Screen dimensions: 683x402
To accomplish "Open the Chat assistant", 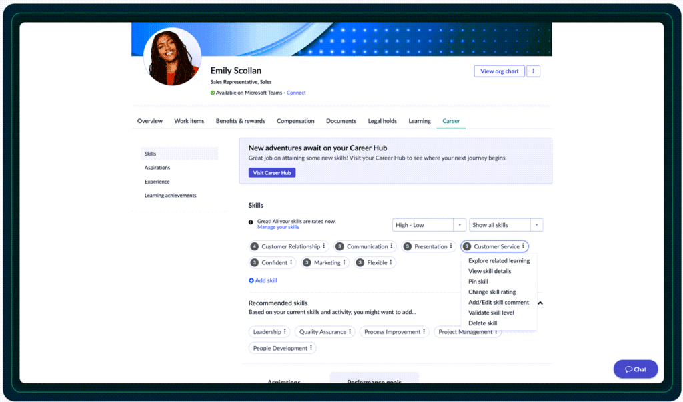I will click(634, 369).
